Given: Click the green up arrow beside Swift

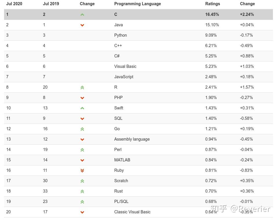Looking at the screenshot, I should click(x=82, y=108).
